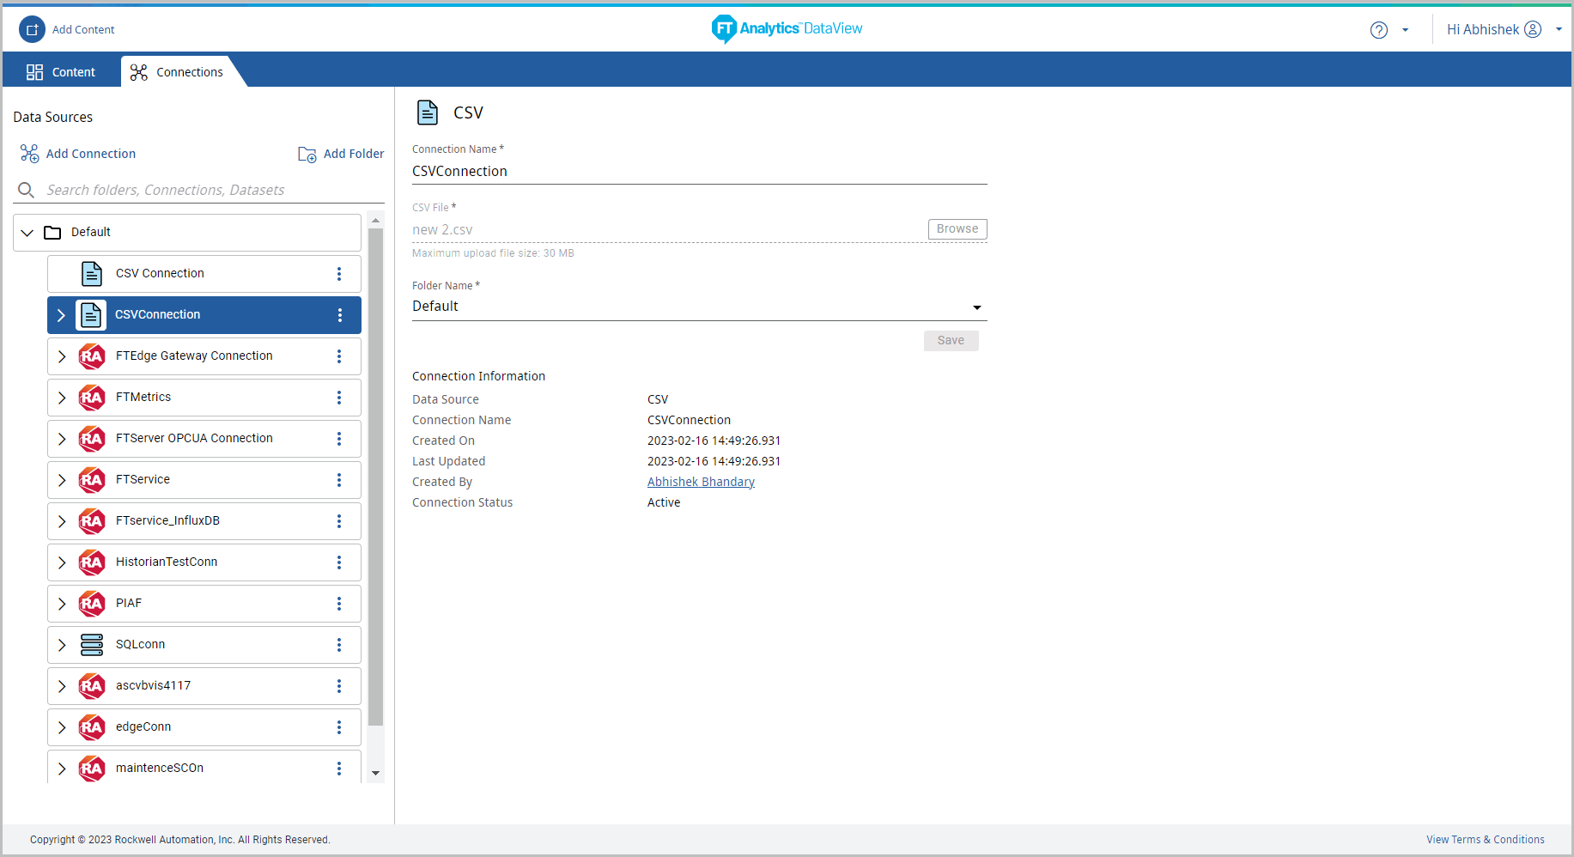Click the Browse button
The height and width of the screenshot is (857, 1574).
957,229
